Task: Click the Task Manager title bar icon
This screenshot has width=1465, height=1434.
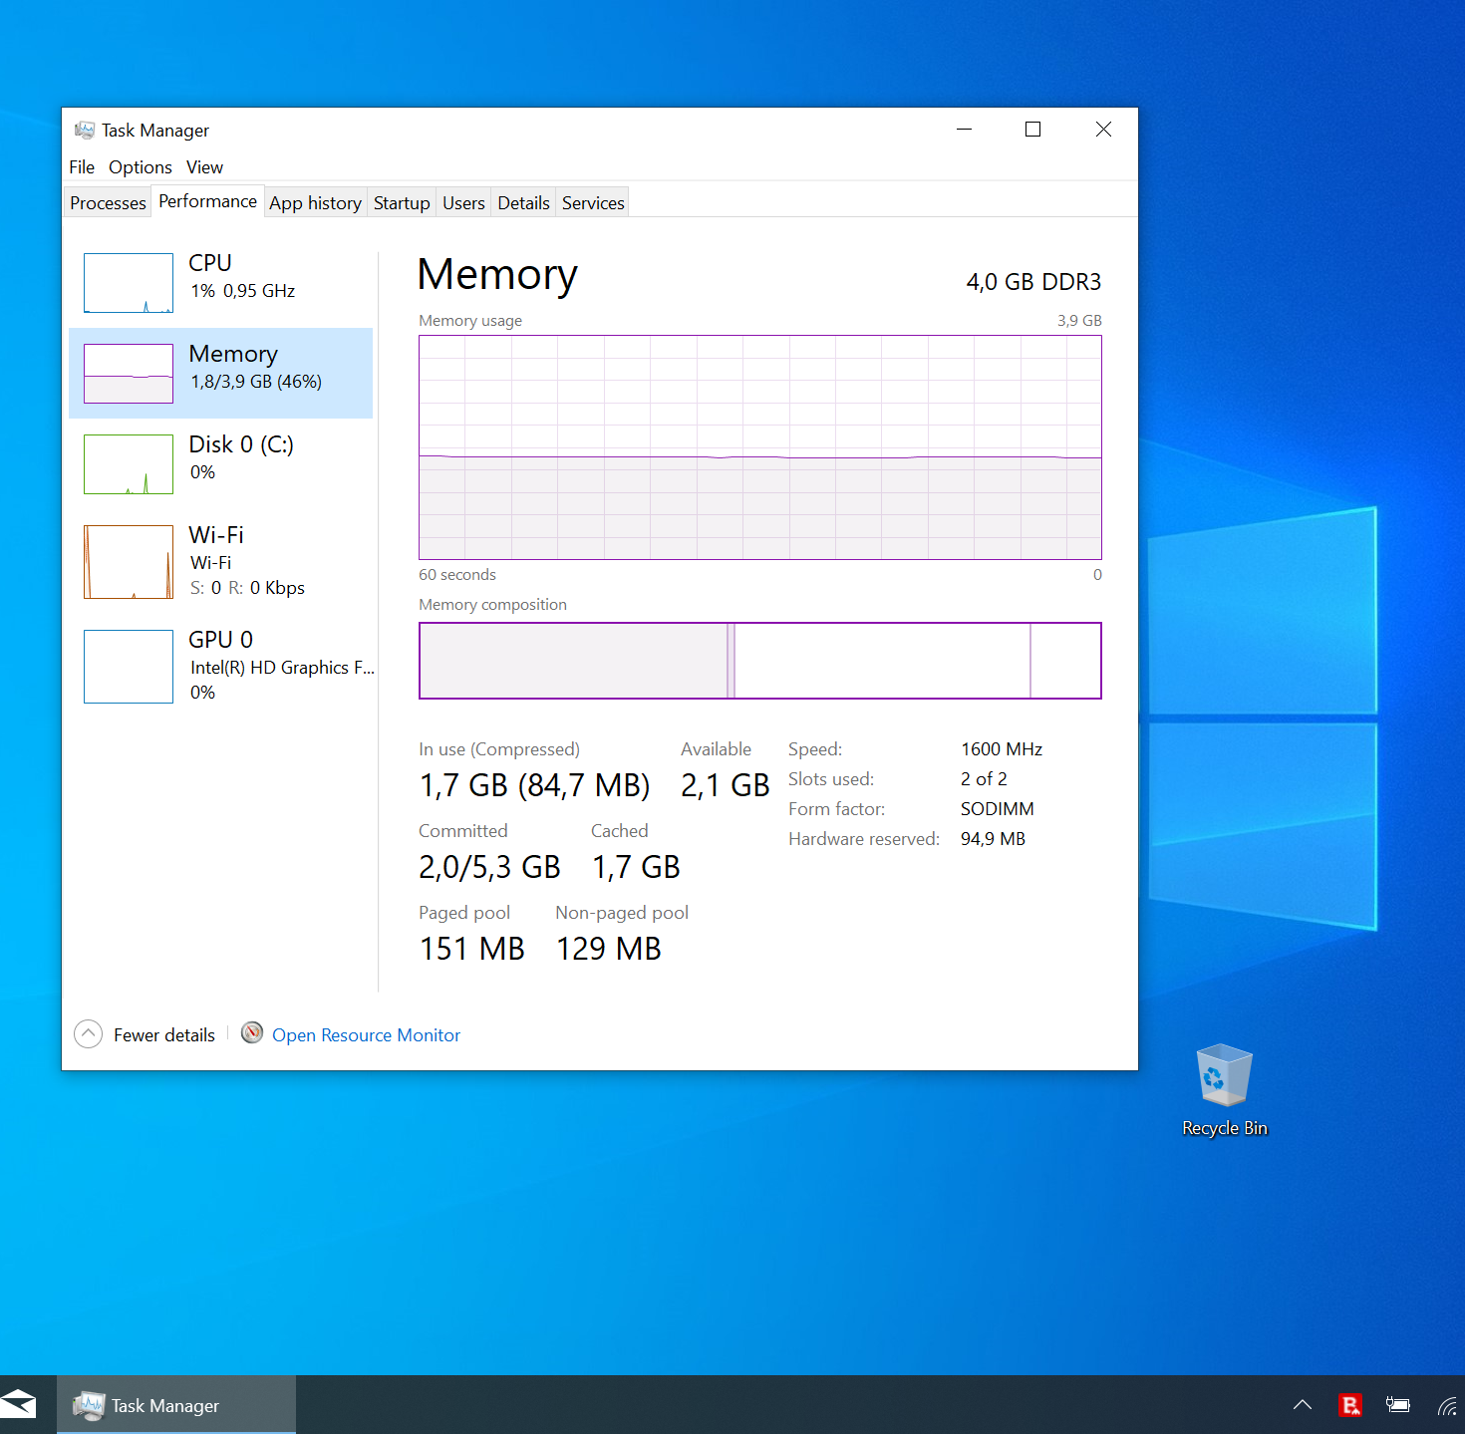Action: point(85,131)
